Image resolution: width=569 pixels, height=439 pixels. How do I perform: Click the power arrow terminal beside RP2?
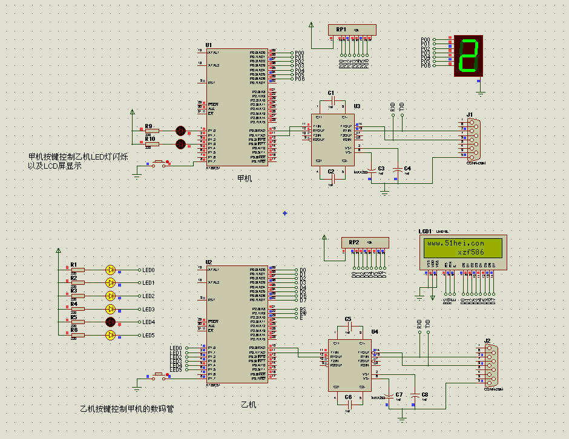coord(324,238)
